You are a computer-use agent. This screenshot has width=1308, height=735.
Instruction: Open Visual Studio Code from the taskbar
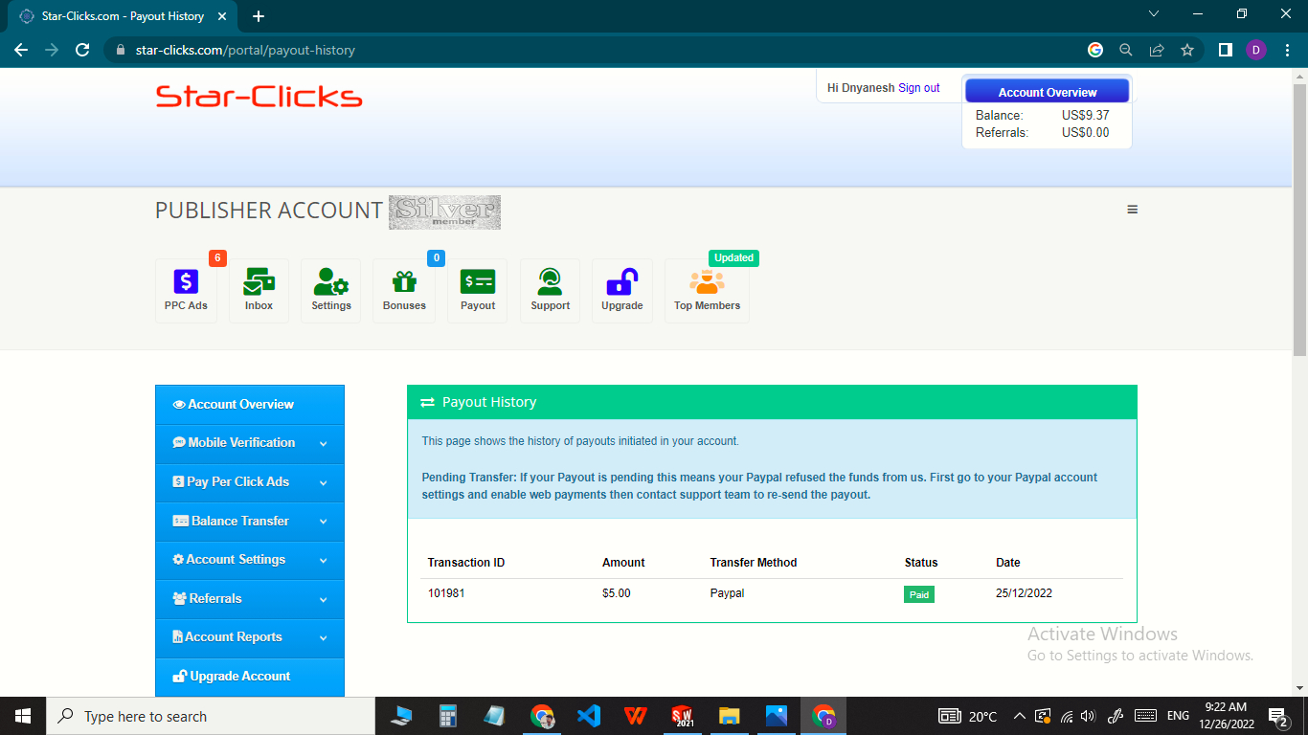point(588,715)
